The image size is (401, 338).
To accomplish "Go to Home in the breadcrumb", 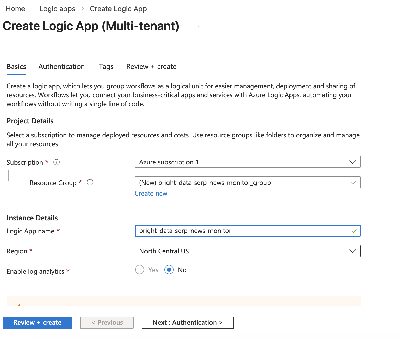I will coord(15,9).
